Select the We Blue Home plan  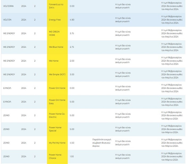point(56,47)
